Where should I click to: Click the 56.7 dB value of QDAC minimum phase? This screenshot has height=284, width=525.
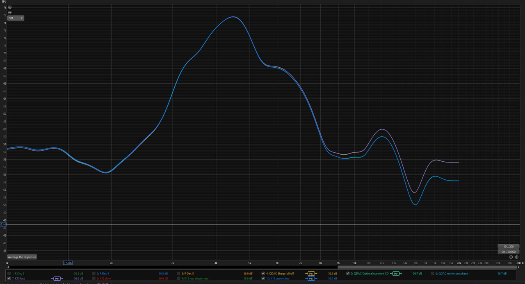point(502,273)
